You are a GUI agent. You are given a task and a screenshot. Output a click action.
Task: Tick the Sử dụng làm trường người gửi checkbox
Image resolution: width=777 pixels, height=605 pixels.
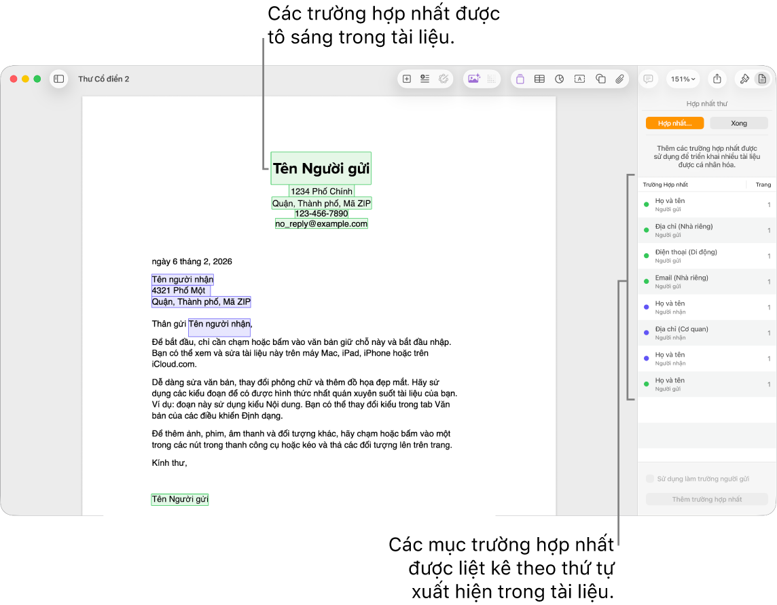[650, 479]
